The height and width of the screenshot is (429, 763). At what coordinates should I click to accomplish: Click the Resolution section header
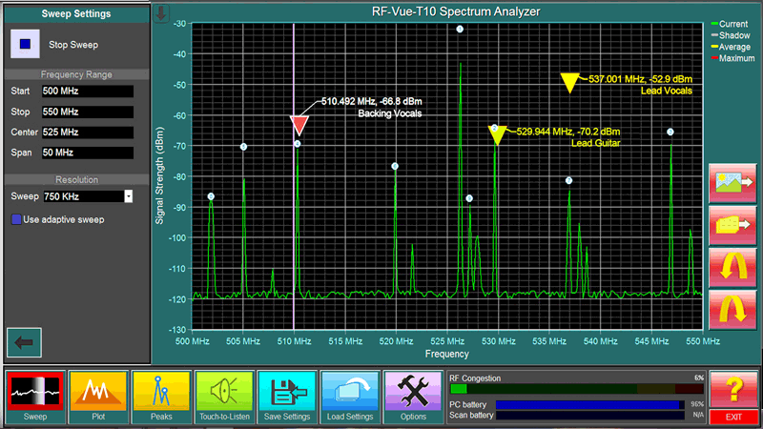(x=76, y=179)
